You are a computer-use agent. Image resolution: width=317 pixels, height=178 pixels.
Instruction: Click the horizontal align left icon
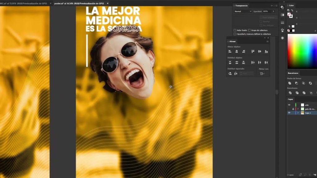pyautogui.click(x=230, y=52)
